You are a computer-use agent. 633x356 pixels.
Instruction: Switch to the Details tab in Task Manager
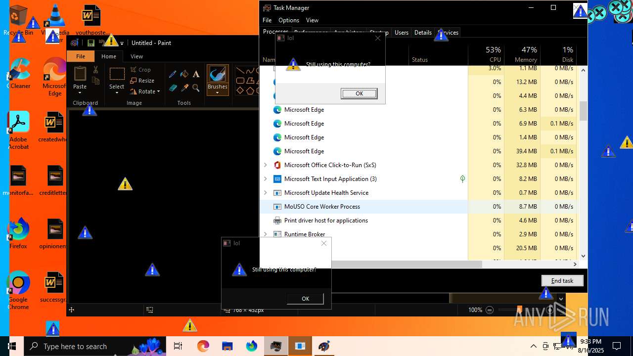423,33
